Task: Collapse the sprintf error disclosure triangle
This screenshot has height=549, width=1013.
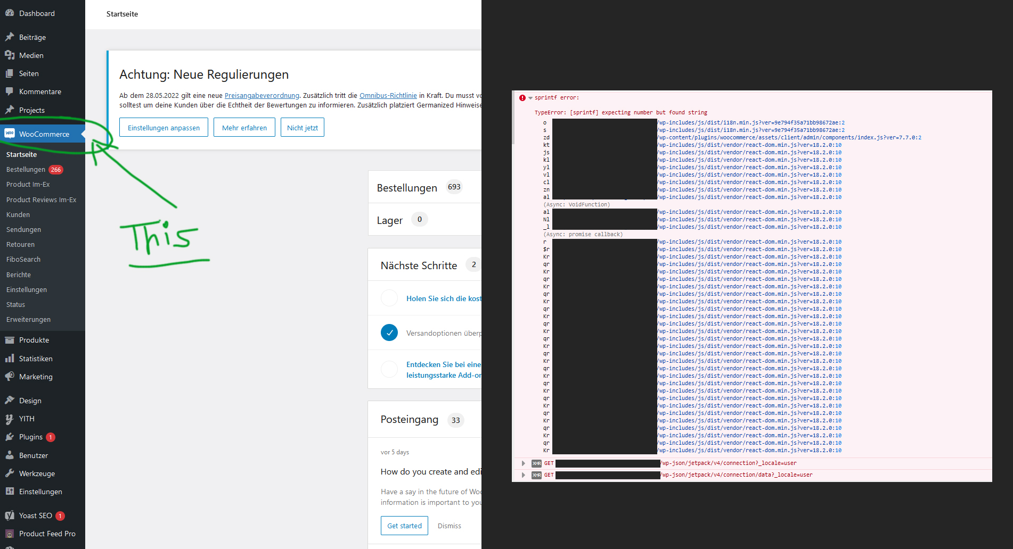Action: tap(530, 98)
